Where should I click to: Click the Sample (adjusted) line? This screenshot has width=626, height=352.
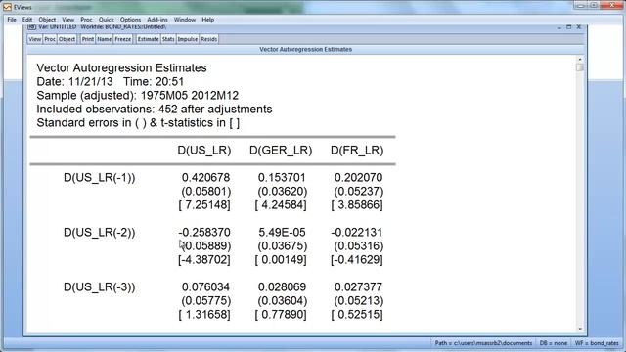[x=138, y=96]
